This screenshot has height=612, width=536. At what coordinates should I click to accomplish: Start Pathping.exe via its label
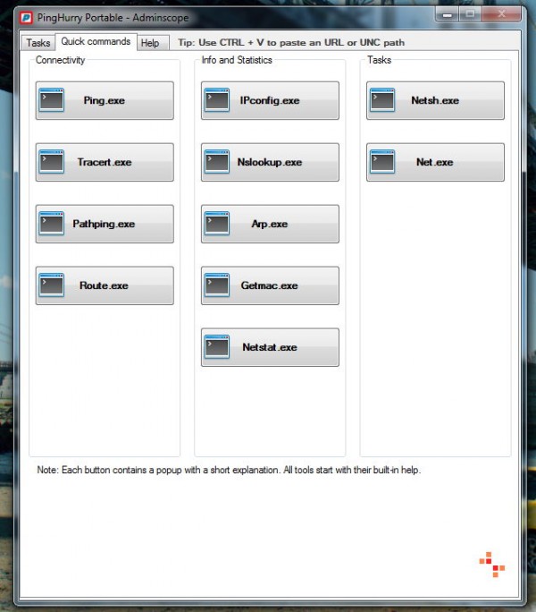(x=104, y=224)
